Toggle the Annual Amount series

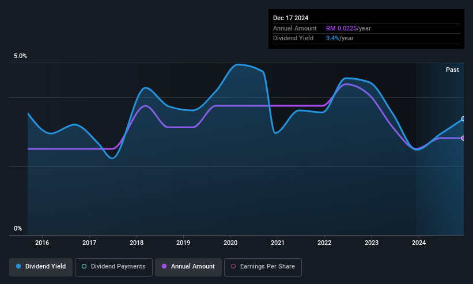click(x=188, y=267)
